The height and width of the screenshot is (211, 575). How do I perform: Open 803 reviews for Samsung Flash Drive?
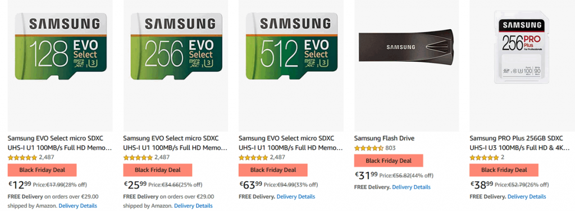click(x=391, y=148)
